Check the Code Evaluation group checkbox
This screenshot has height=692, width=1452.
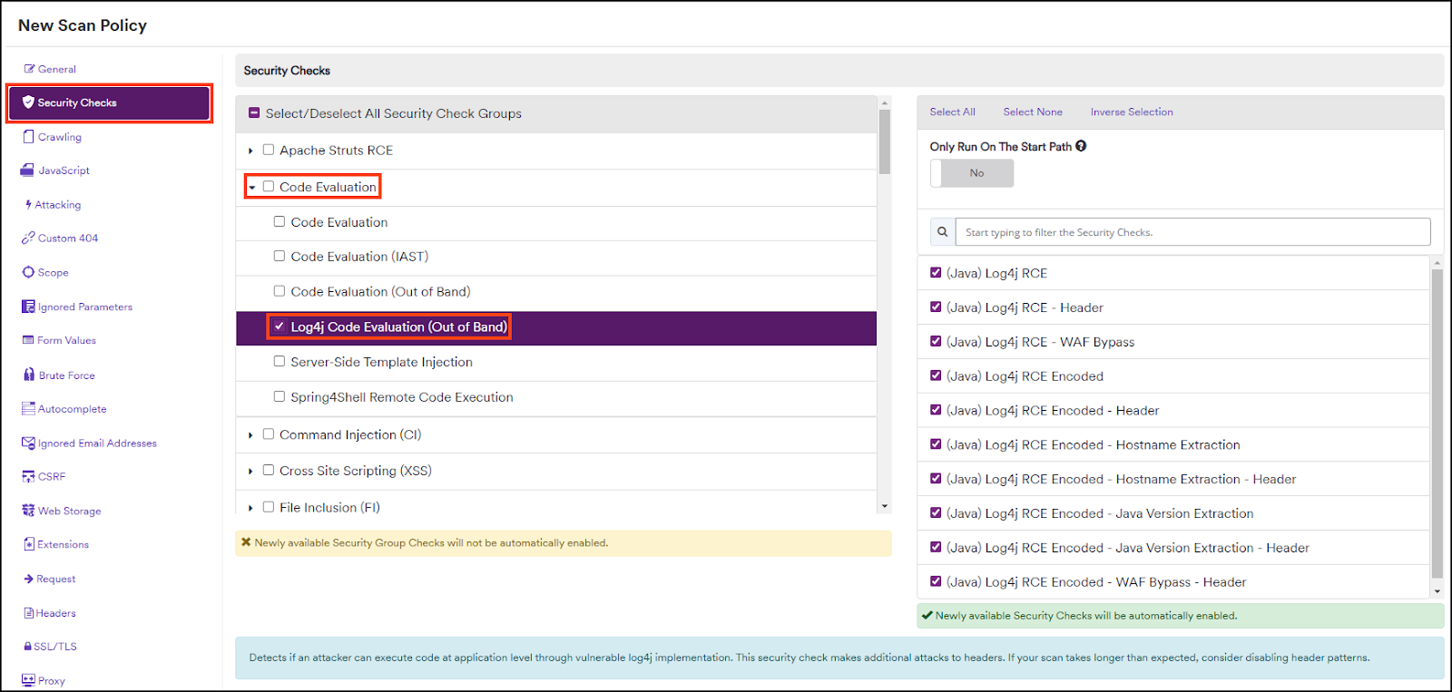pyautogui.click(x=269, y=186)
